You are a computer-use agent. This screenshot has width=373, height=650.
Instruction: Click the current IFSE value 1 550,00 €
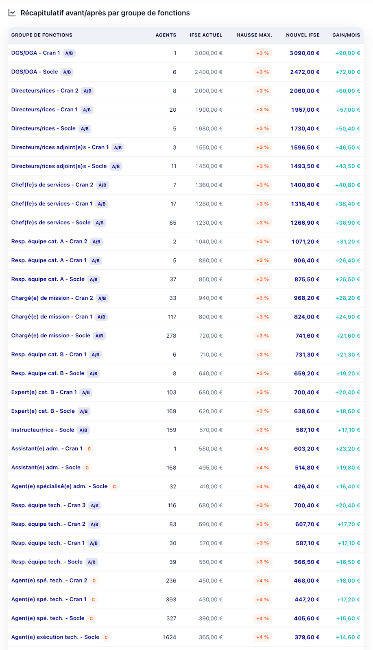208,147
